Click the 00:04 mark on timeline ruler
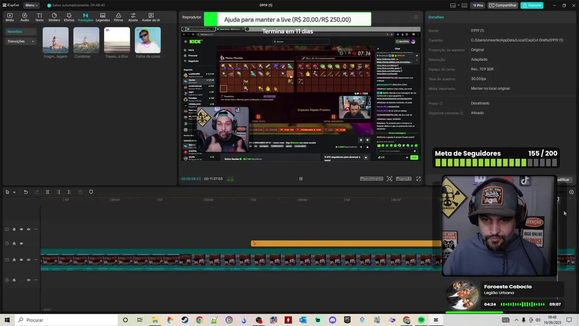 (115, 200)
